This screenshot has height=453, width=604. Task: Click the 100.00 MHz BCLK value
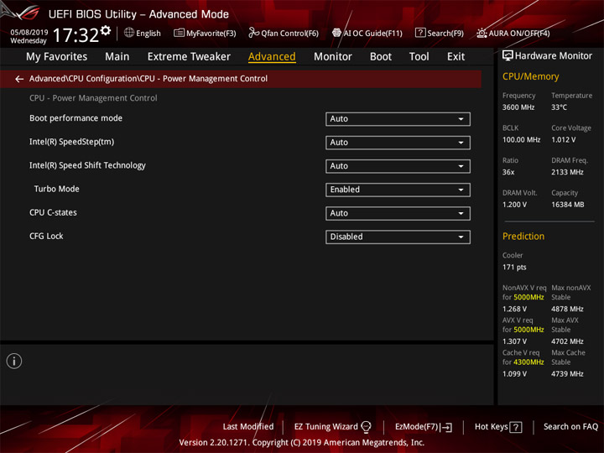(x=521, y=140)
